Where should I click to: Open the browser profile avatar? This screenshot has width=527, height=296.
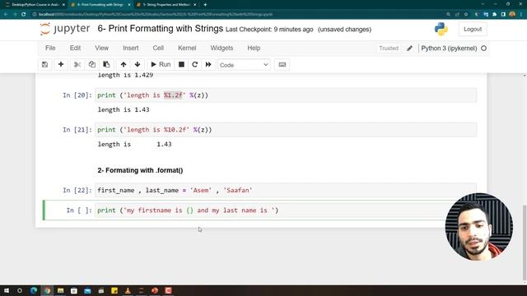(512, 15)
